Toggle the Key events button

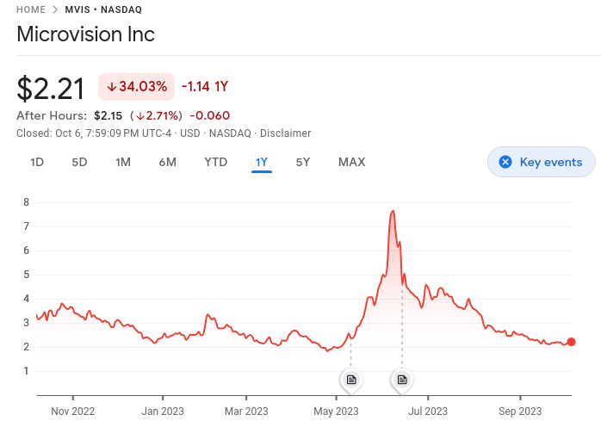542,162
